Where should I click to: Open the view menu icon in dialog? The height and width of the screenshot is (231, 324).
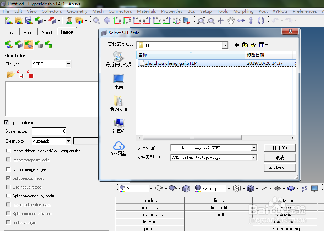click(263, 45)
